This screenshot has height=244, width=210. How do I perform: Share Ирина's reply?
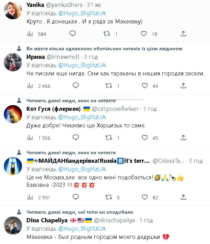[x=184, y=86]
